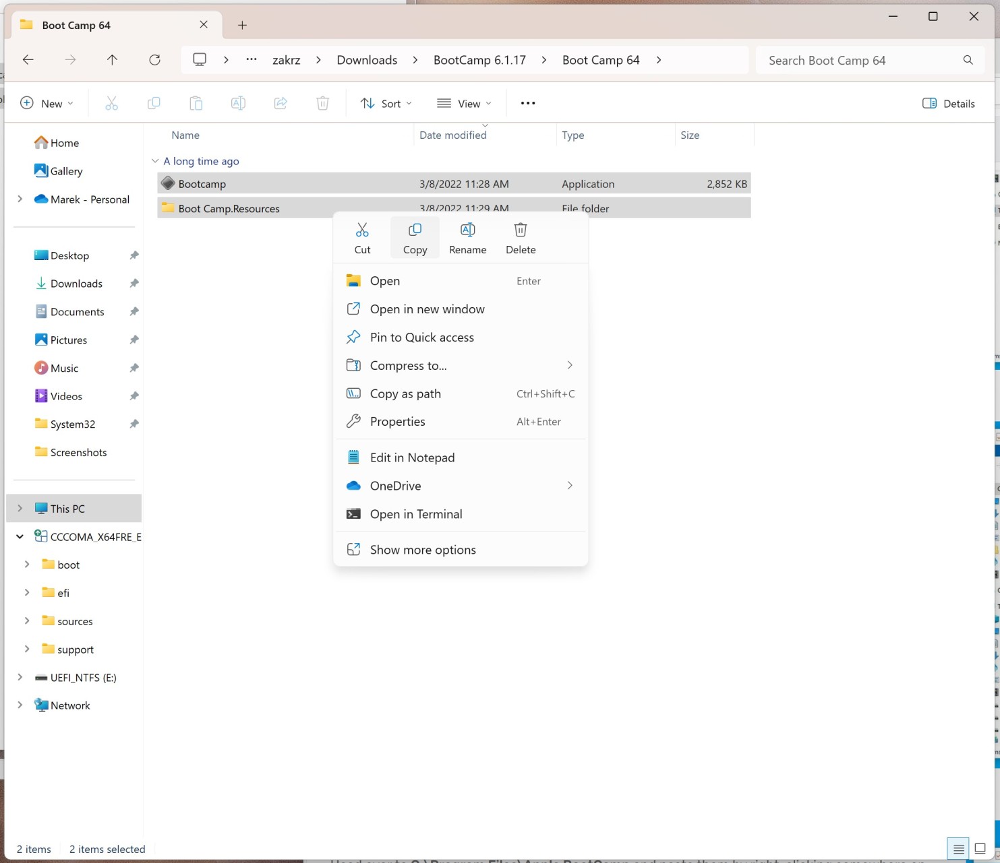Navigate to BootCamp 6.1.17 breadcrumb

[479, 60]
